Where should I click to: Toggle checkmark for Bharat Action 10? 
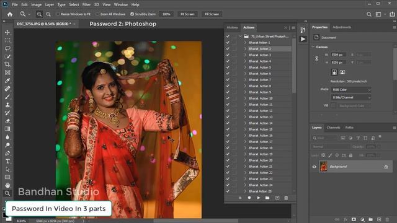coord(228,98)
